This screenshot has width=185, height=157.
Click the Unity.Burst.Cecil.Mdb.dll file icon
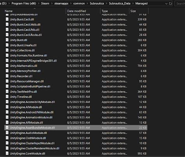[x=7, y=25]
